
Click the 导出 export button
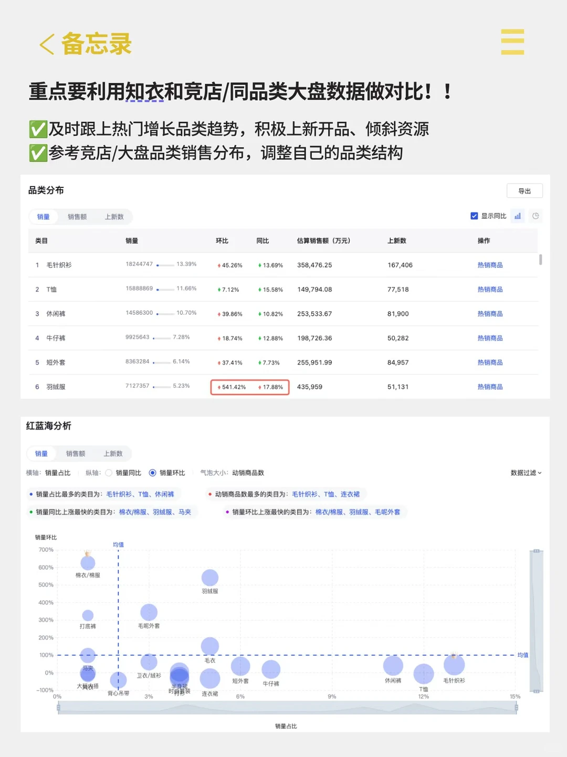pos(524,191)
